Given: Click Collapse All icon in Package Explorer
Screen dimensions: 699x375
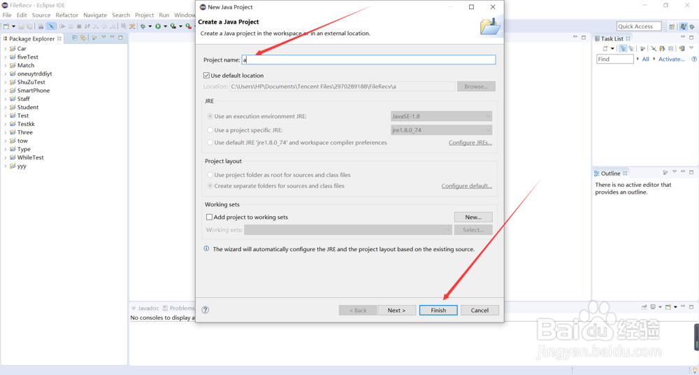Looking at the screenshot, I should coord(75,38).
